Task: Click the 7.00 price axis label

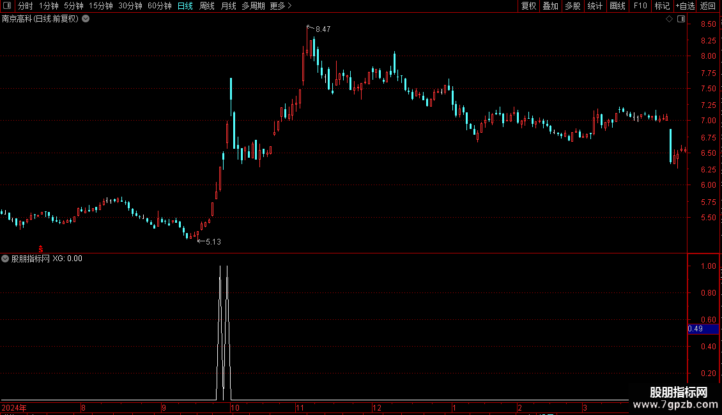Action: click(x=708, y=121)
